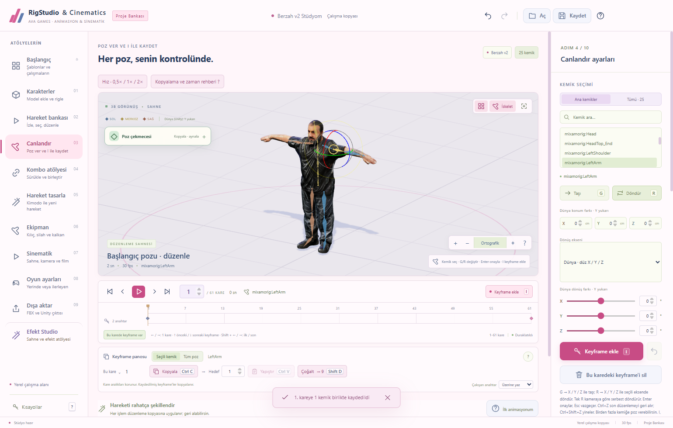Open Keyframe panosu help icon
This screenshot has width=673, height=428.
(528, 357)
